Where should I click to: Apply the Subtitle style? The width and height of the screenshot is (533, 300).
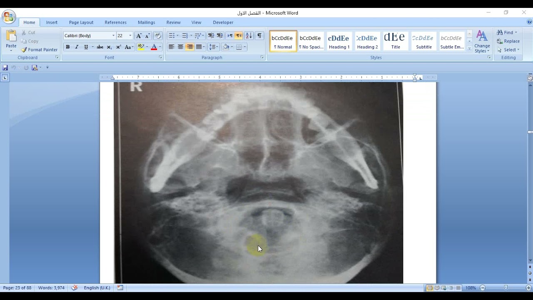click(424, 41)
